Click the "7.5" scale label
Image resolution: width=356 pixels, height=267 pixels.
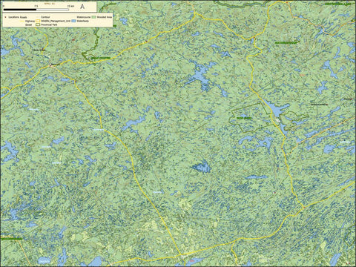pyautogui.click(x=36, y=6)
